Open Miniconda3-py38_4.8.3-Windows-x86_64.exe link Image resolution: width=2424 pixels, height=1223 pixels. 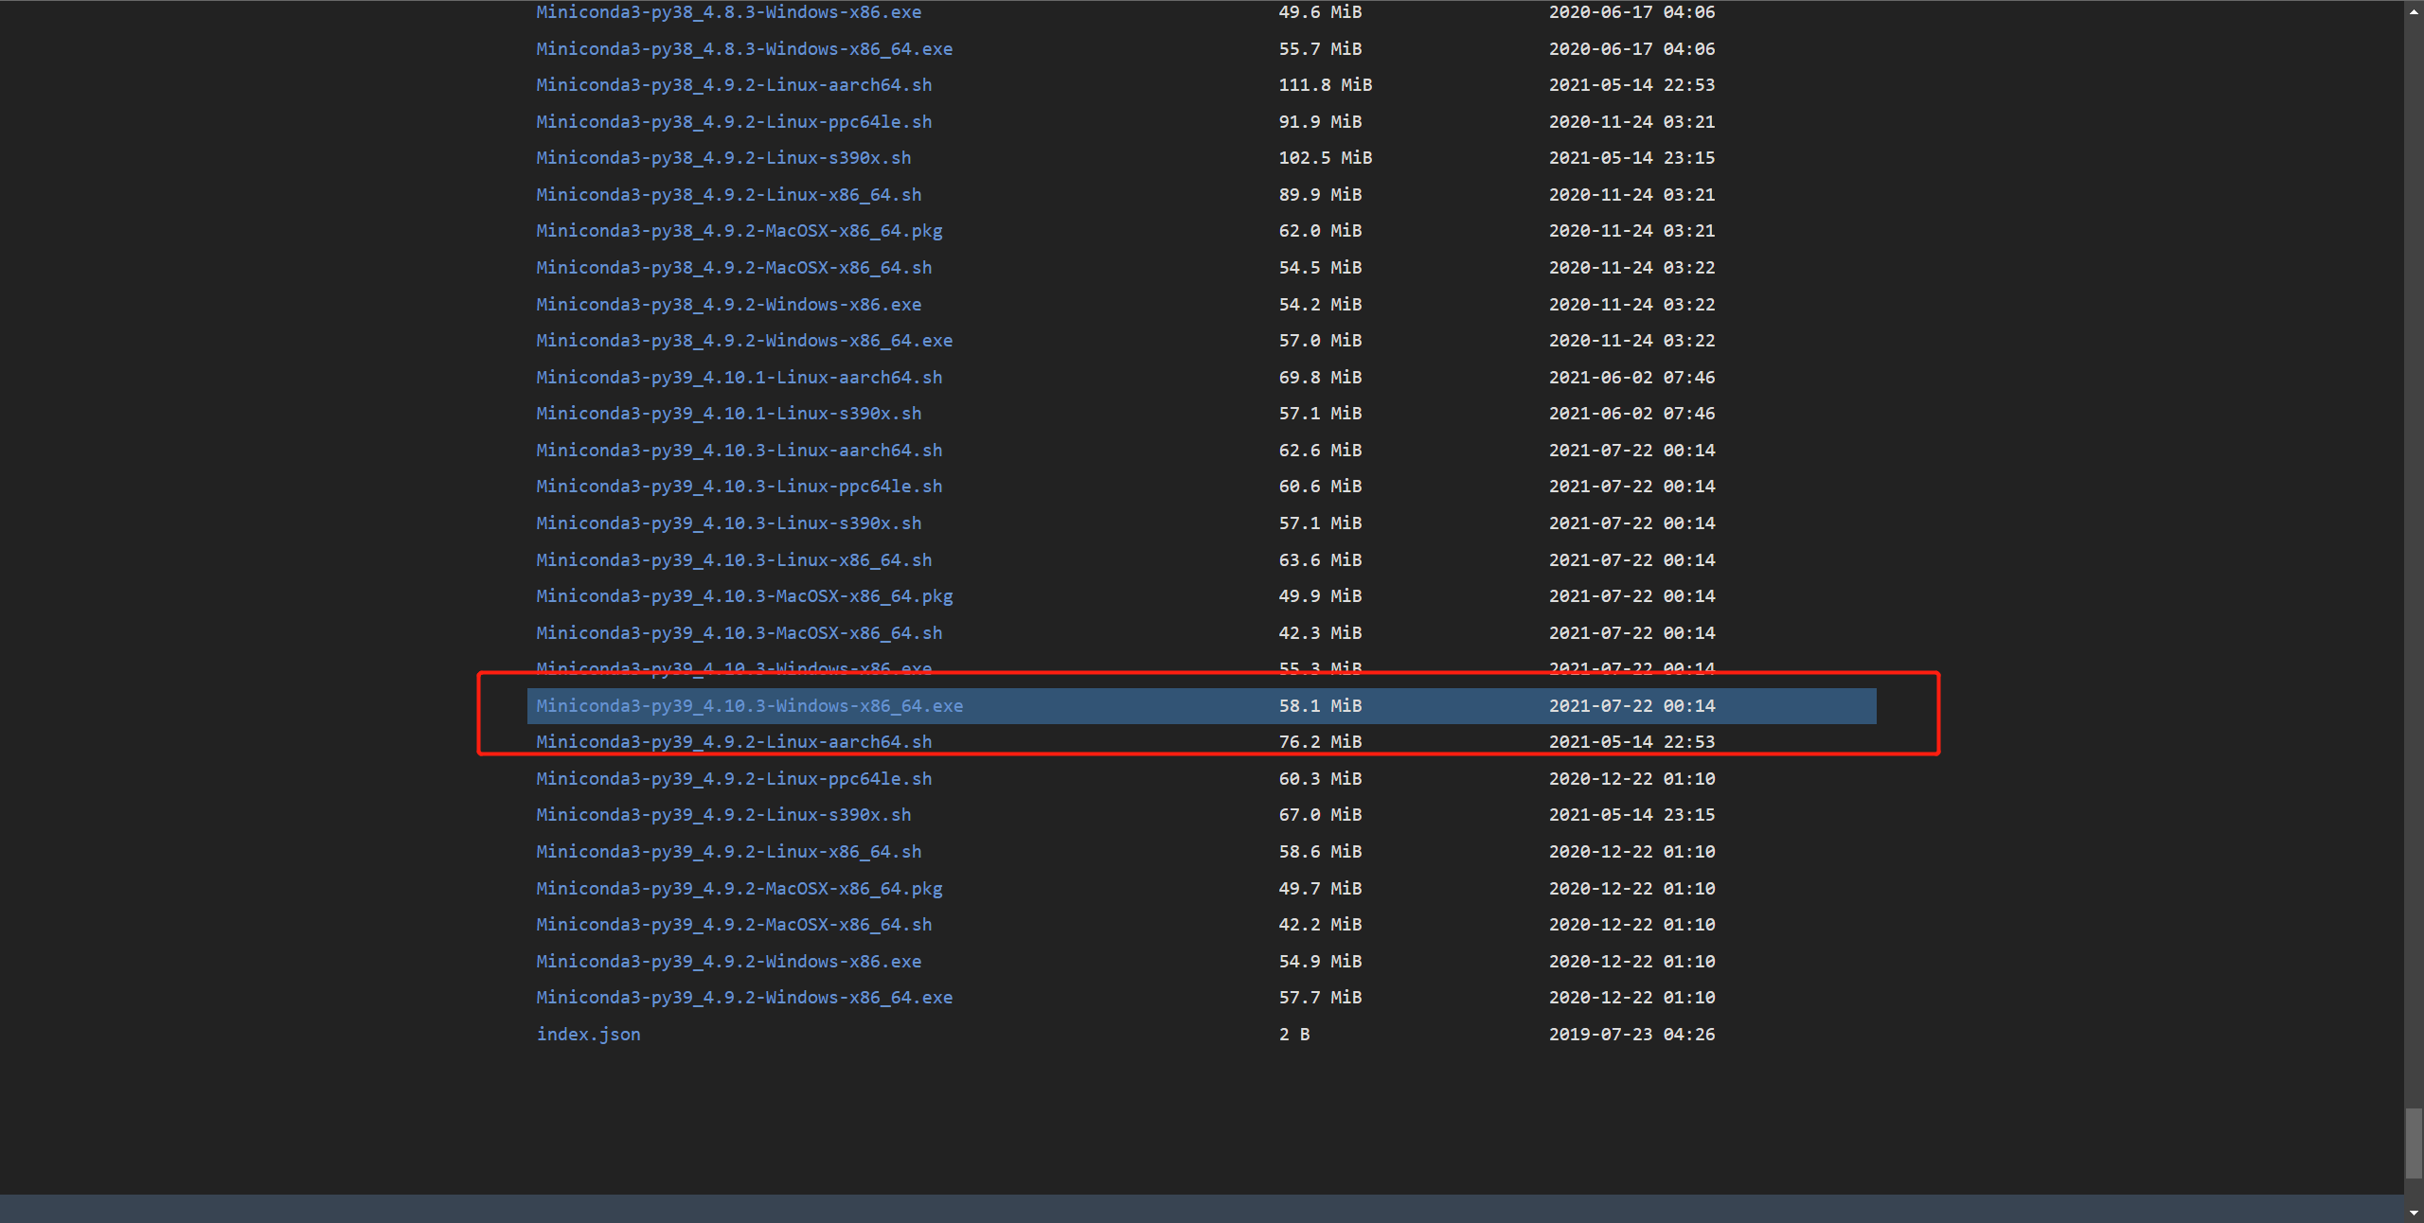(744, 49)
